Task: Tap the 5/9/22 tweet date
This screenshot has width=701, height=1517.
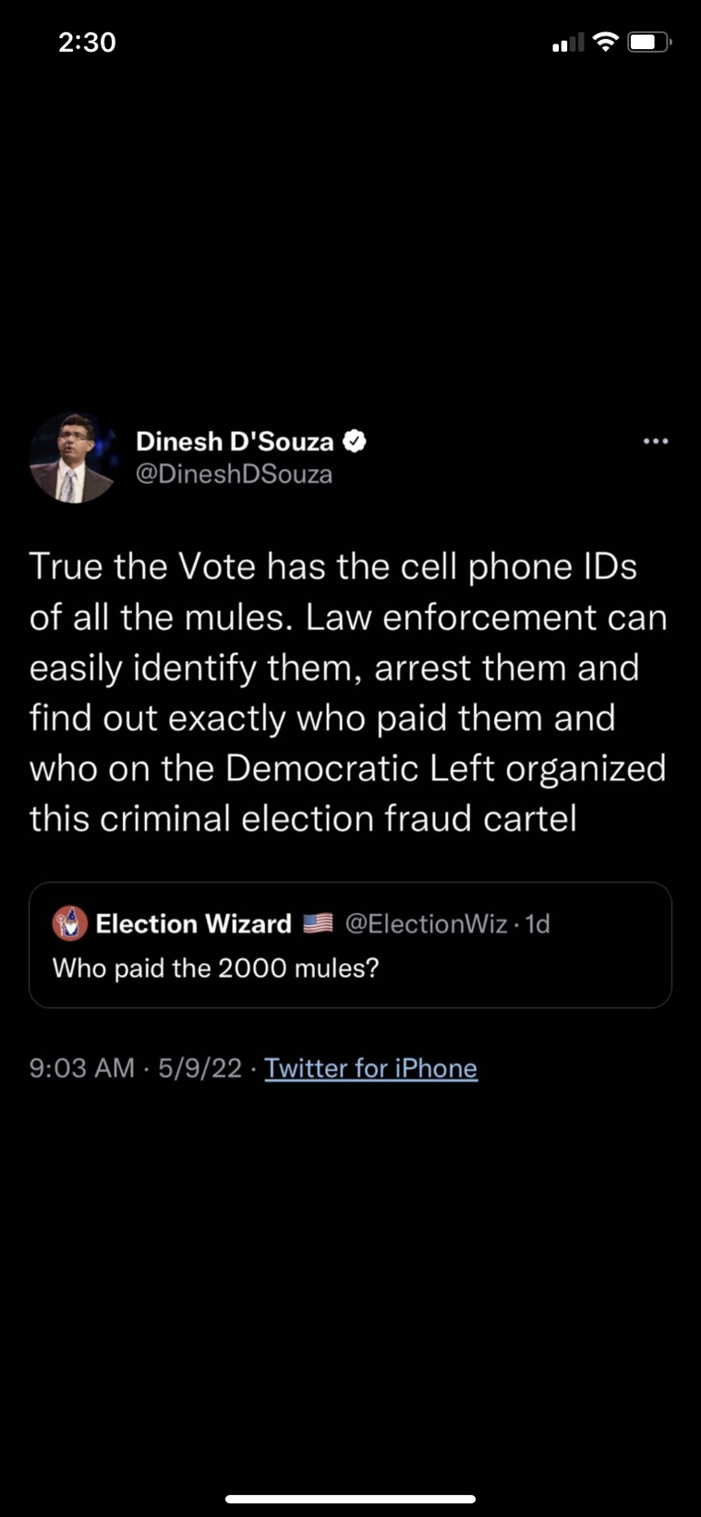Action: click(199, 1068)
